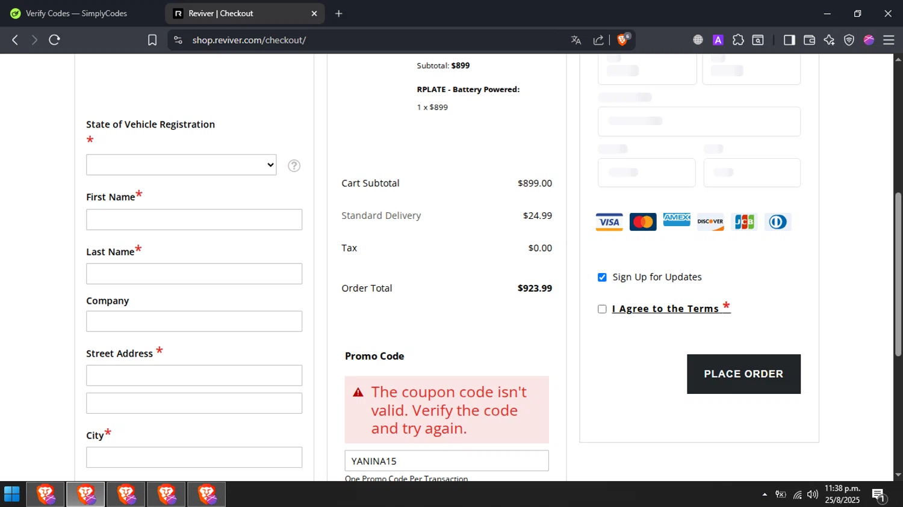903x507 pixels.
Task: Open Brave VPN shield icon
Action: [x=849, y=40]
